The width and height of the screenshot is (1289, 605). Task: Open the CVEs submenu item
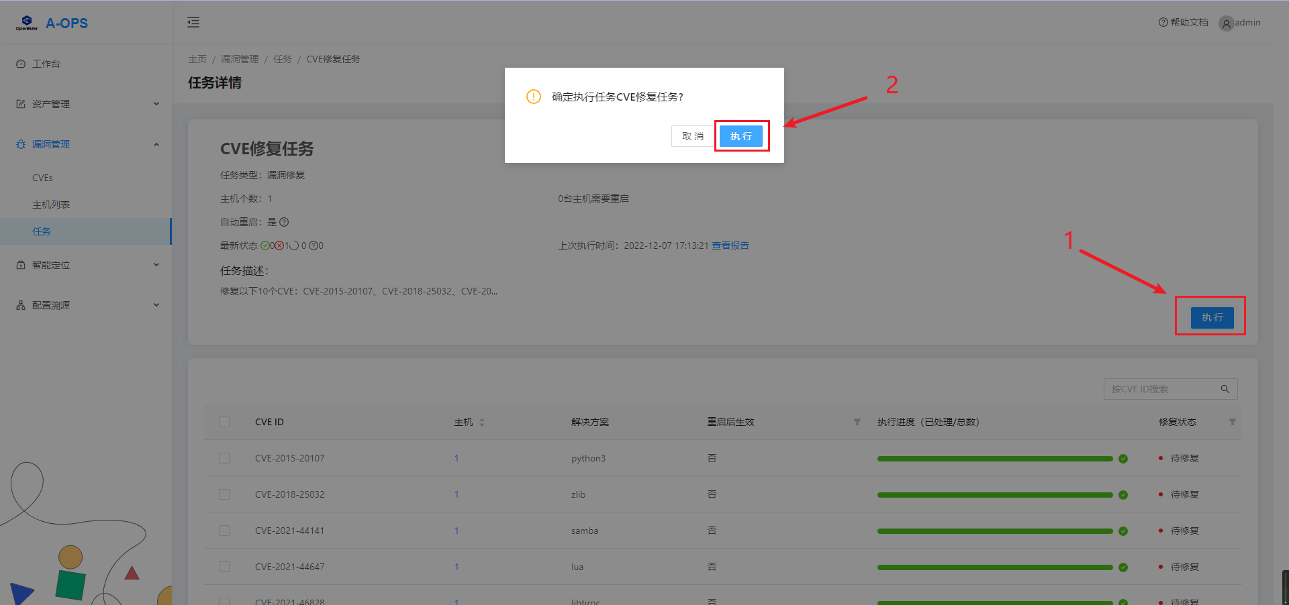42,178
